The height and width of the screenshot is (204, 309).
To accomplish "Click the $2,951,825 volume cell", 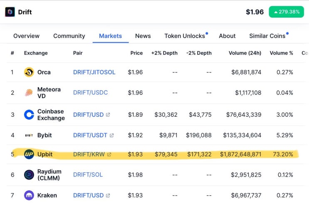I will 246,175.
